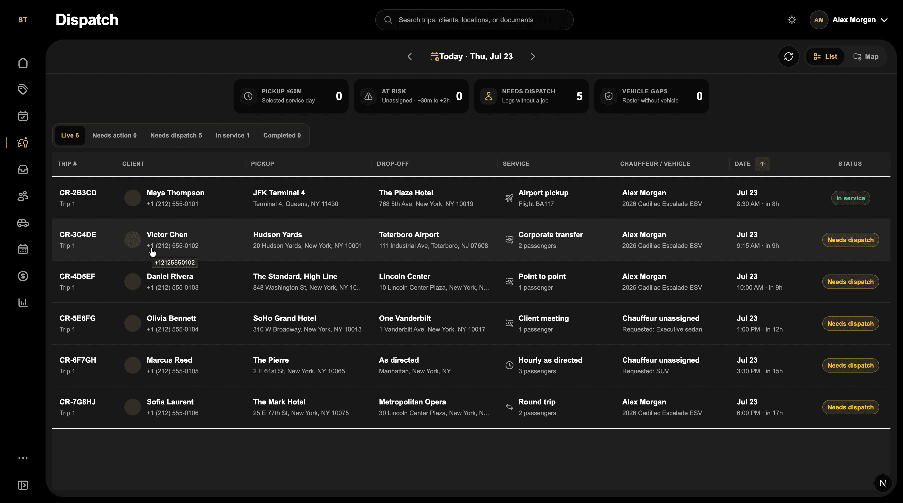Select the Needs dispatch 5 tab
The width and height of the screenshot is (903, 503).
176,135
